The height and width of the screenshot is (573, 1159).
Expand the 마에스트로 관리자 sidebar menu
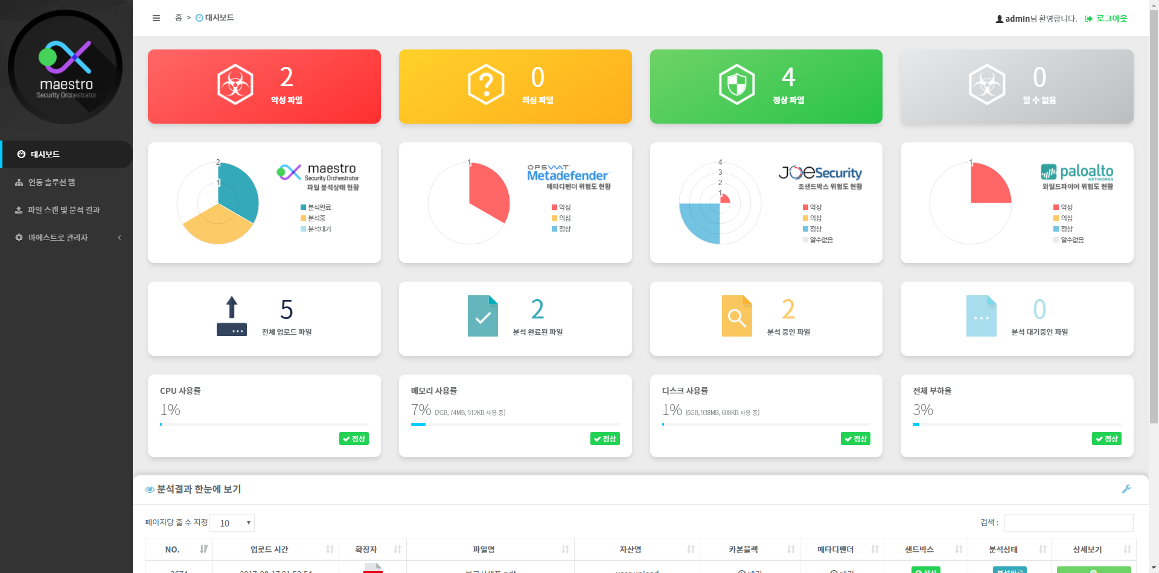pyautogui.click(x=66, y=238)
